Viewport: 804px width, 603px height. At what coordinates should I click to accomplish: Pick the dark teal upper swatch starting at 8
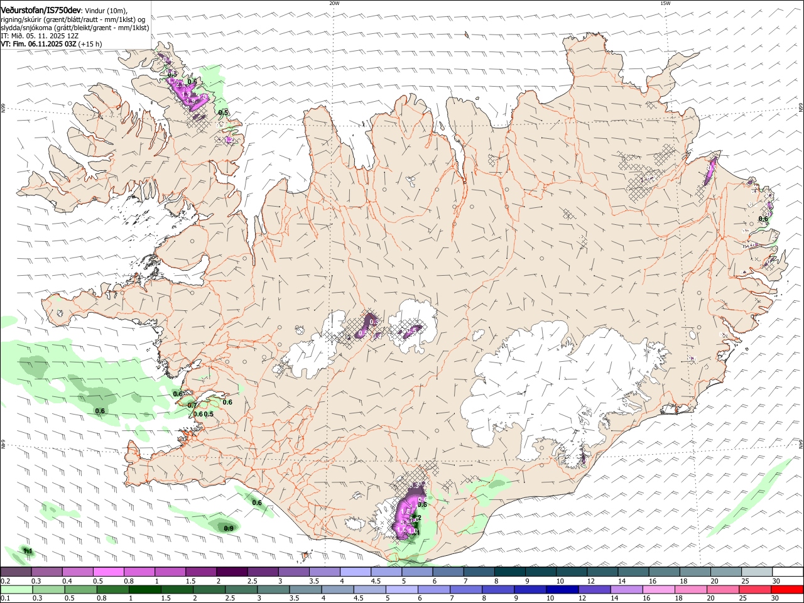click(509, 572)
